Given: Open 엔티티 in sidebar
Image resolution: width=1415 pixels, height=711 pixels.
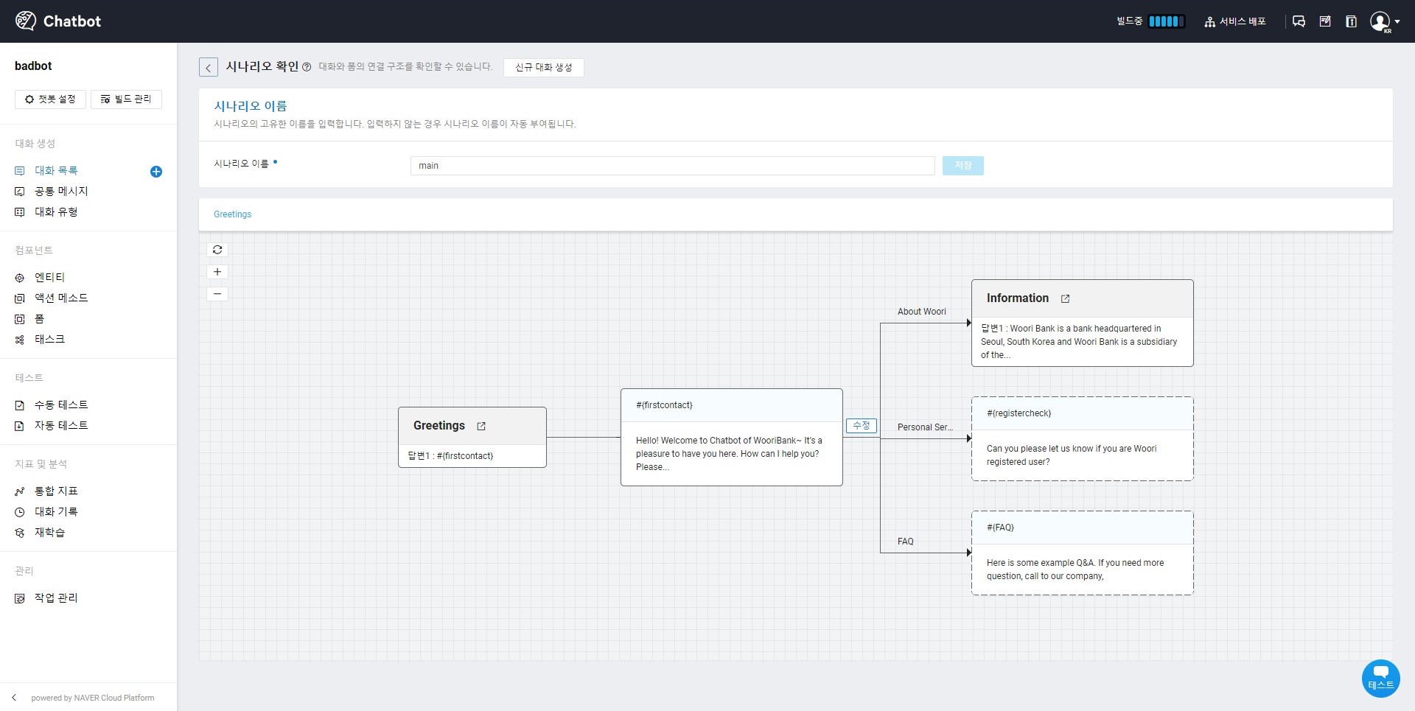Looking at the screenshot, I should tap(49, 277).
